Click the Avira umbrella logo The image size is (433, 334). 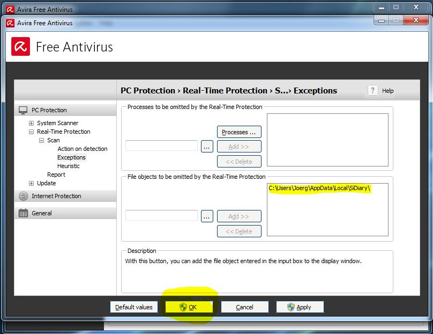[x=21, y=47]
